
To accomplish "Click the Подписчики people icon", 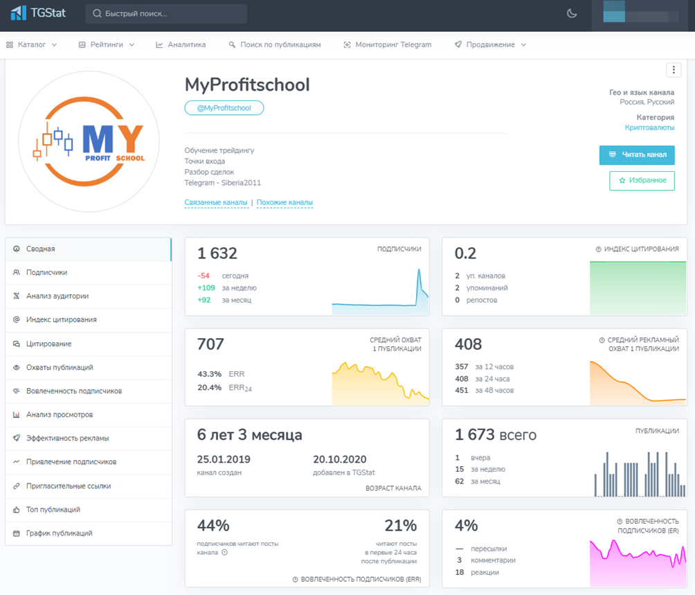I will point(17,273).
